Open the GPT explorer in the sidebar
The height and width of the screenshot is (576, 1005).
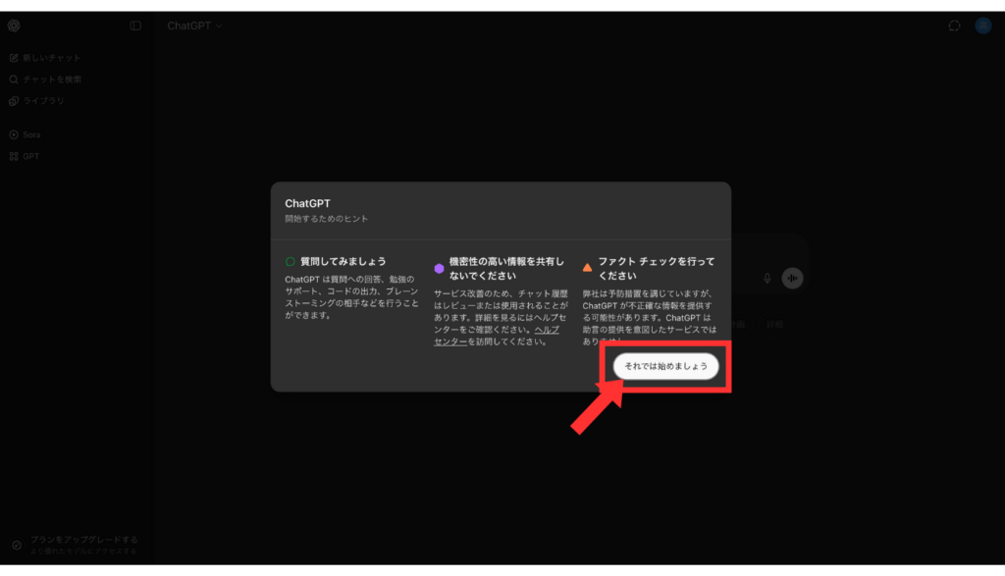point(25,156)
